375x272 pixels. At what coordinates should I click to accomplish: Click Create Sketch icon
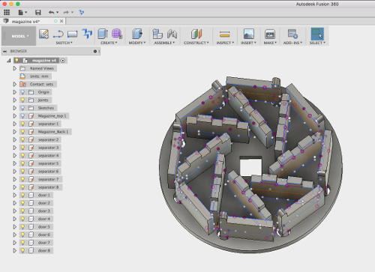(43, 34)
